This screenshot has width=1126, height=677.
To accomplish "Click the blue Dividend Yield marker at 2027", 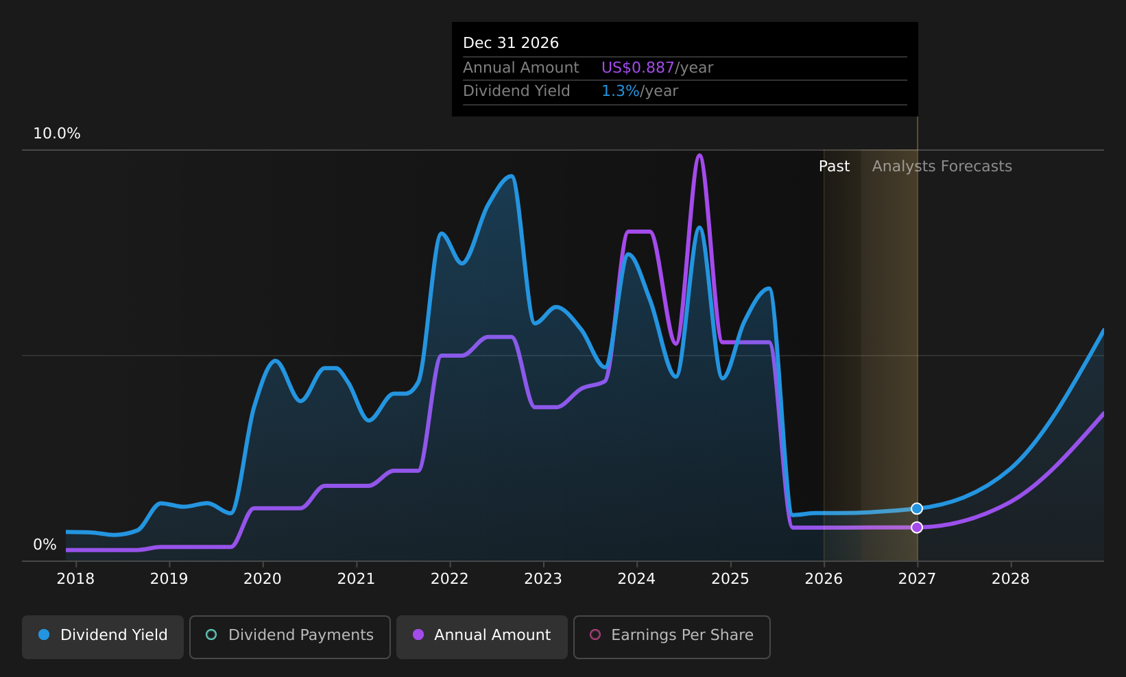I will pyautogui.click(x=917, y=508).
